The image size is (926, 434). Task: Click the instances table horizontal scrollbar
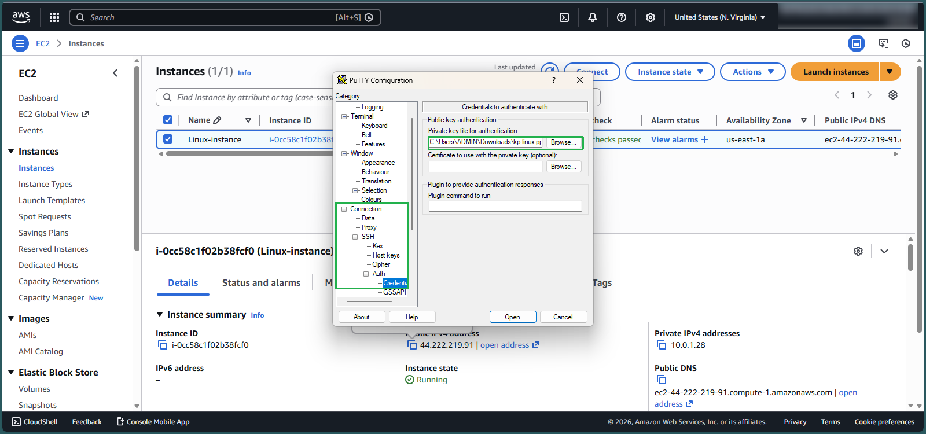click(x=249, y=154)
